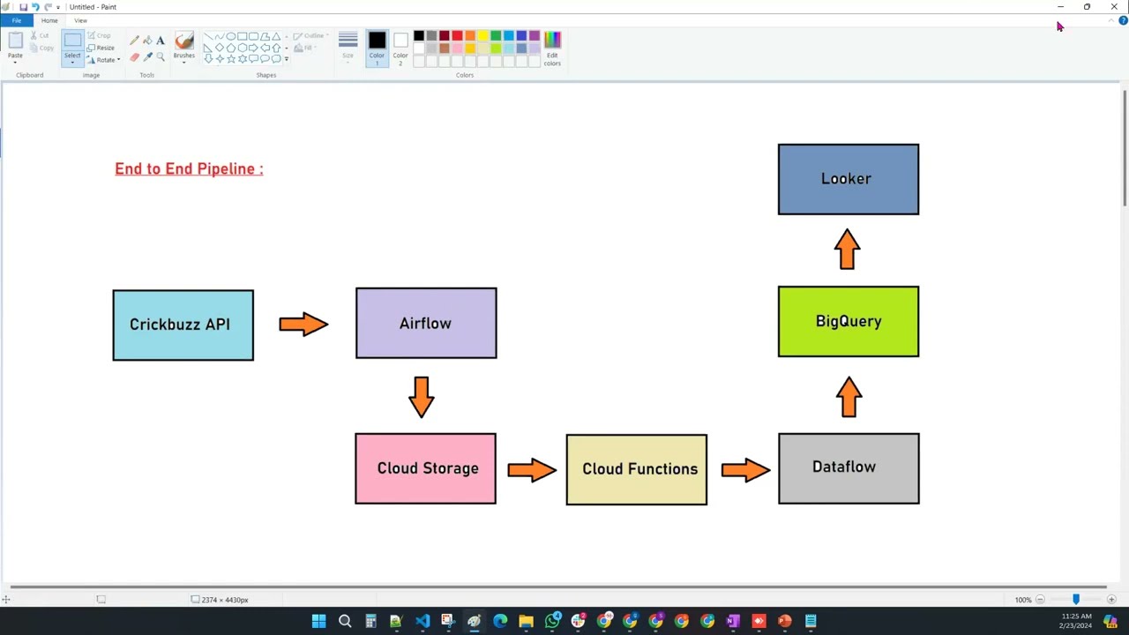Image resolution: width=1129 pixels, height=635 pixels.
Task: Pick the Diamond shape
Action: tap(220, 48)
